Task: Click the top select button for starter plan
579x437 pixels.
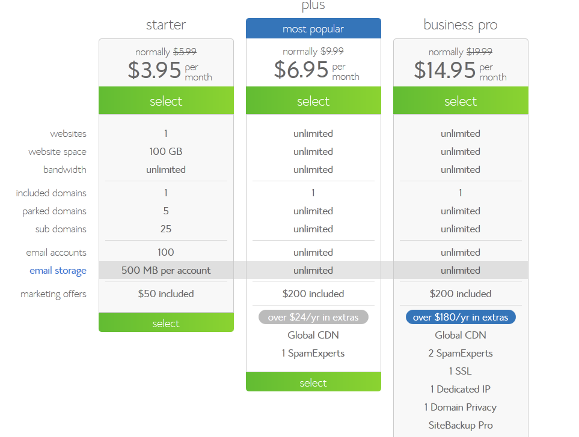Action: pyautogui.click(x=166, y=100)
